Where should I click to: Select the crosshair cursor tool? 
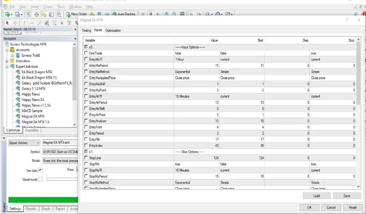tap(15, 23)
